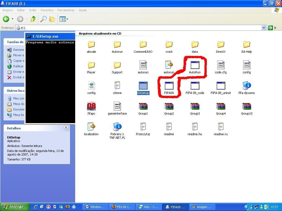
Task: Click the Enviar task link
Action: click(16, 72)
